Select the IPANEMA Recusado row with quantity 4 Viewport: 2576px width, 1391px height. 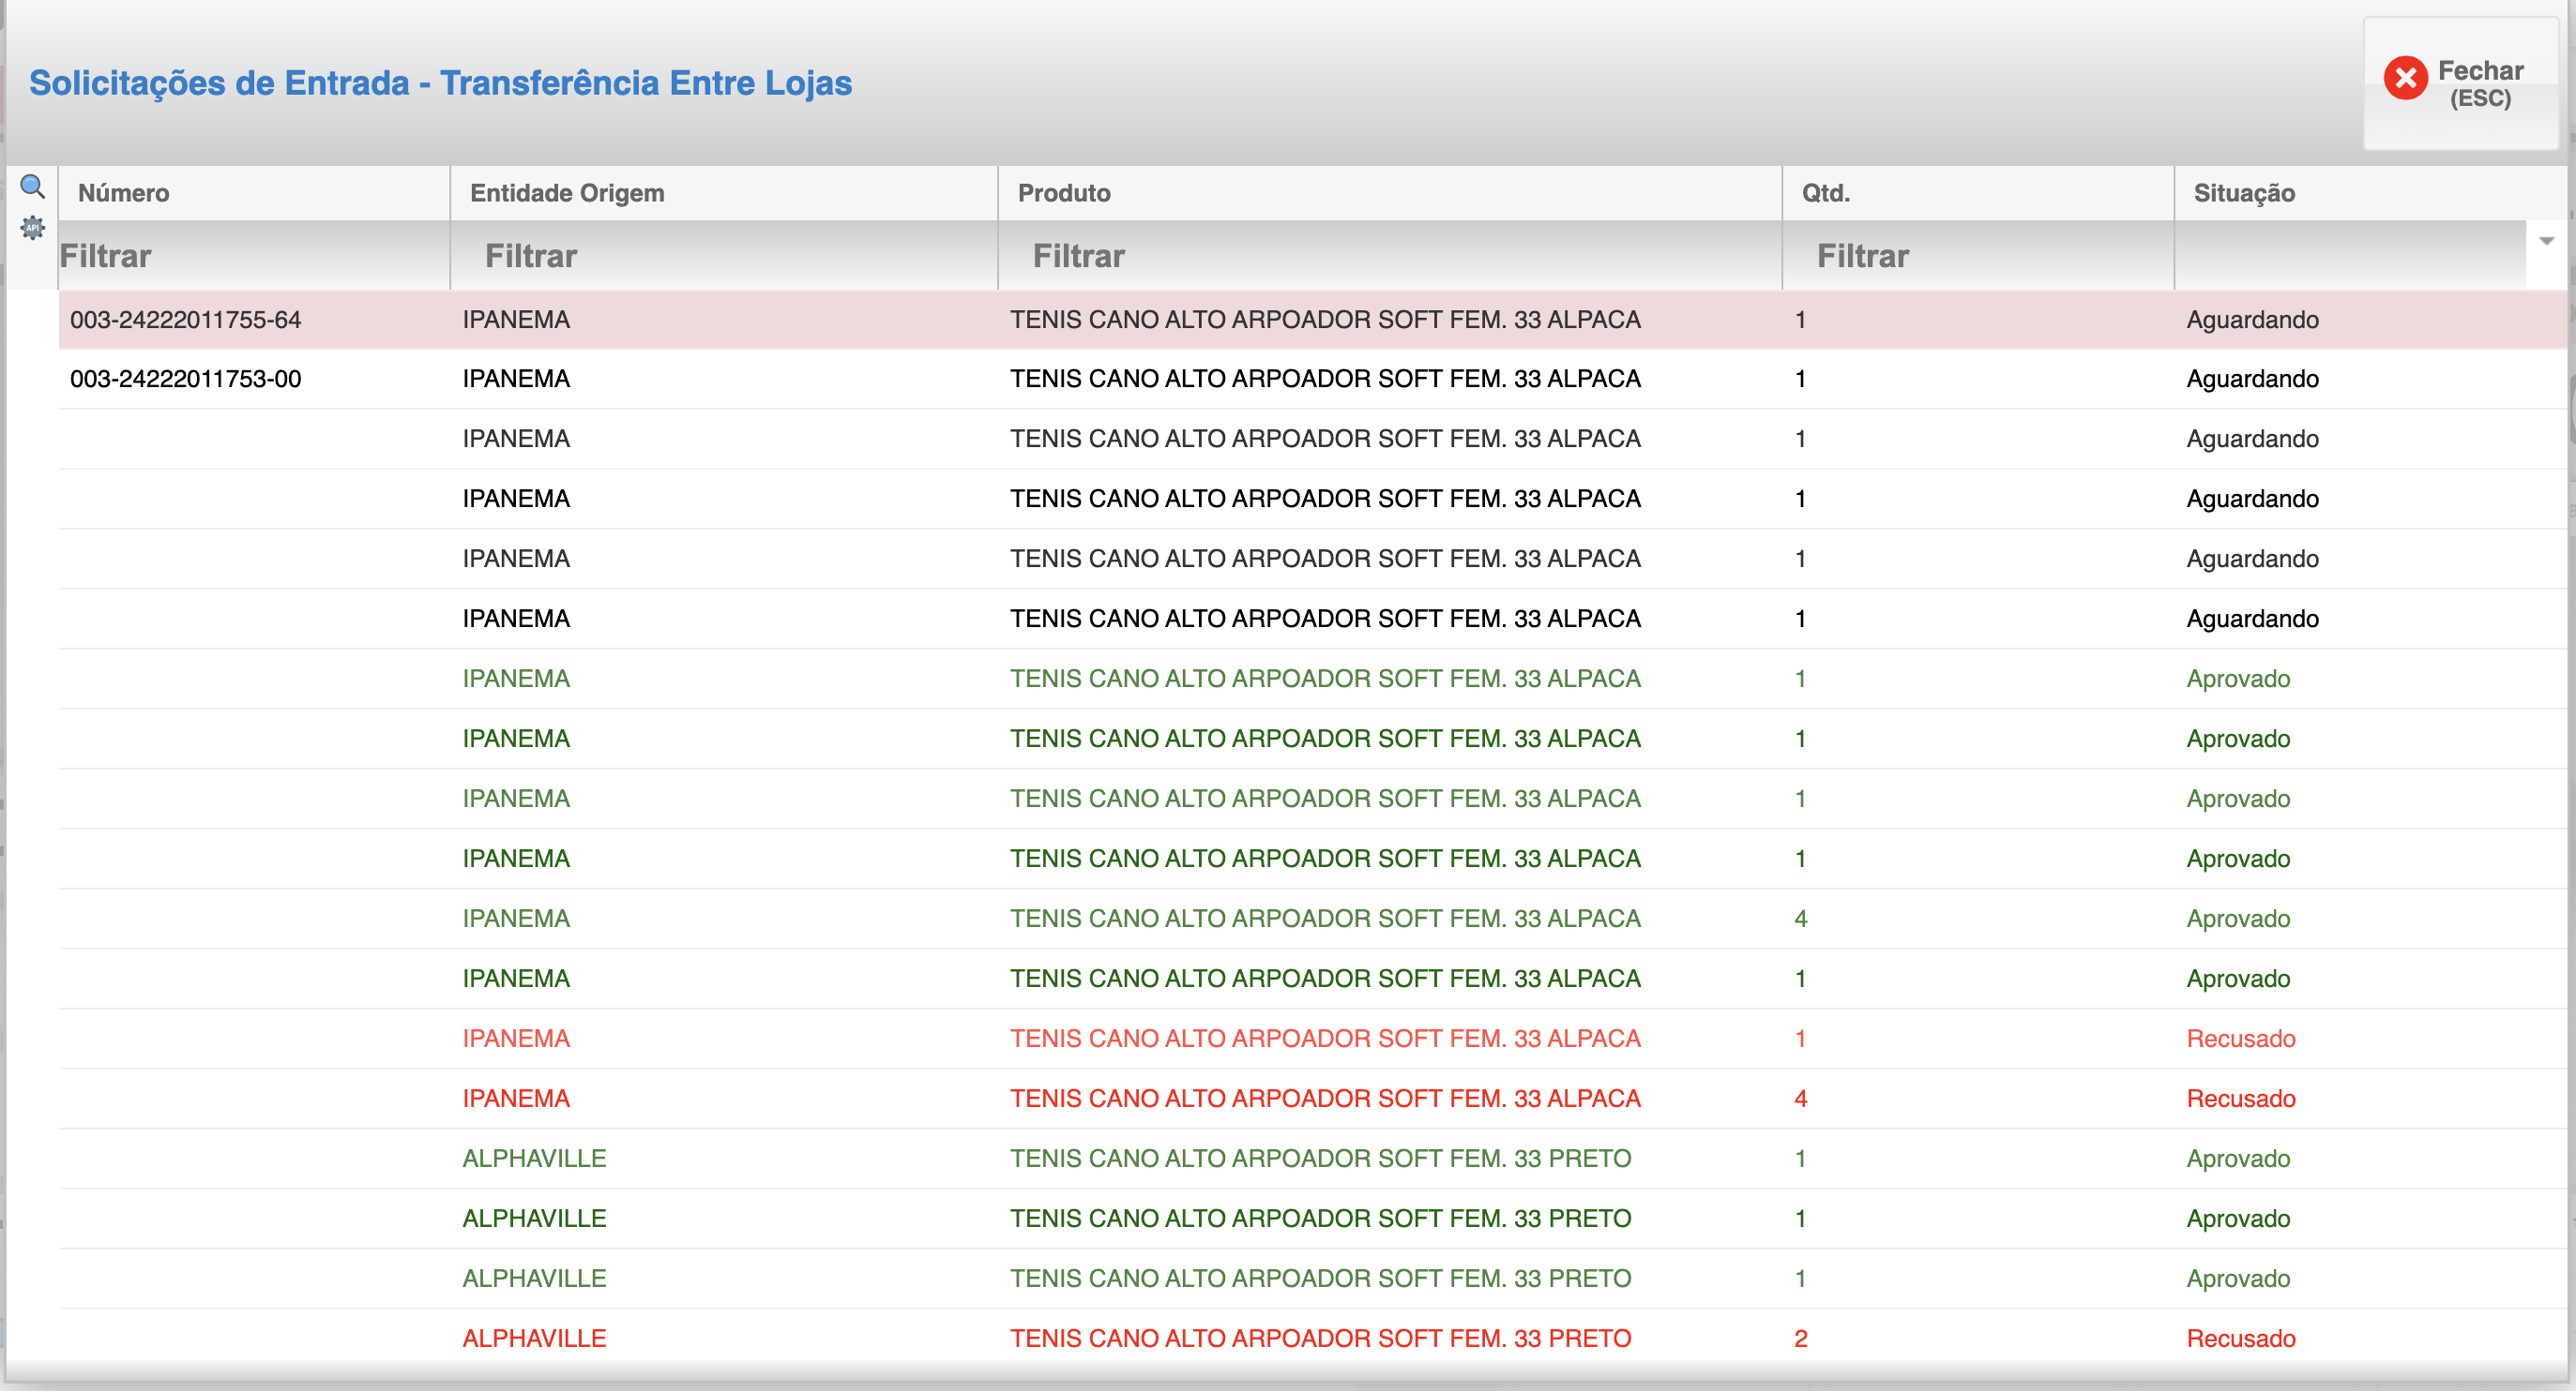click(x=1324, y=1099)
